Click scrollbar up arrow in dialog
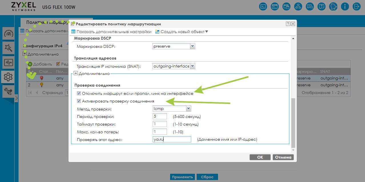 (293, 38)
